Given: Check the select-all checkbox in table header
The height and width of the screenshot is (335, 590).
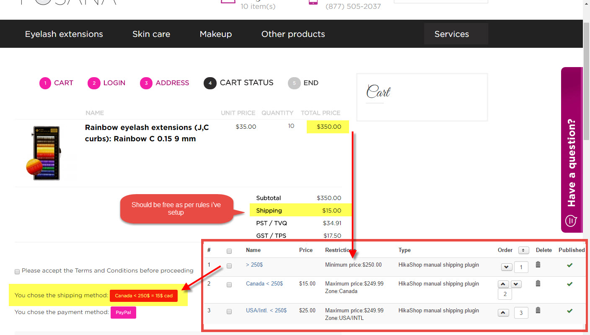Looking at the screenshot, I should (229, 251).
